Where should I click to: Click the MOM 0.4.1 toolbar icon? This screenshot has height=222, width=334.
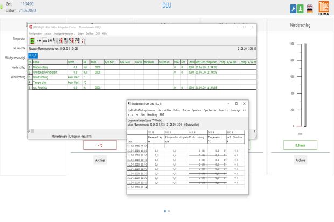pos(47,40)
